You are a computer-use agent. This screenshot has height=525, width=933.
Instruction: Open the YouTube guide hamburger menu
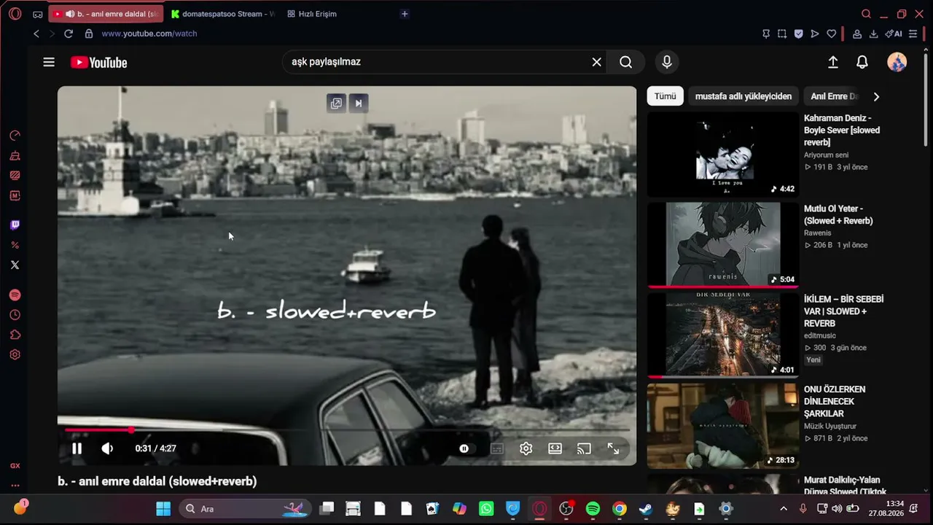point(49,62)
